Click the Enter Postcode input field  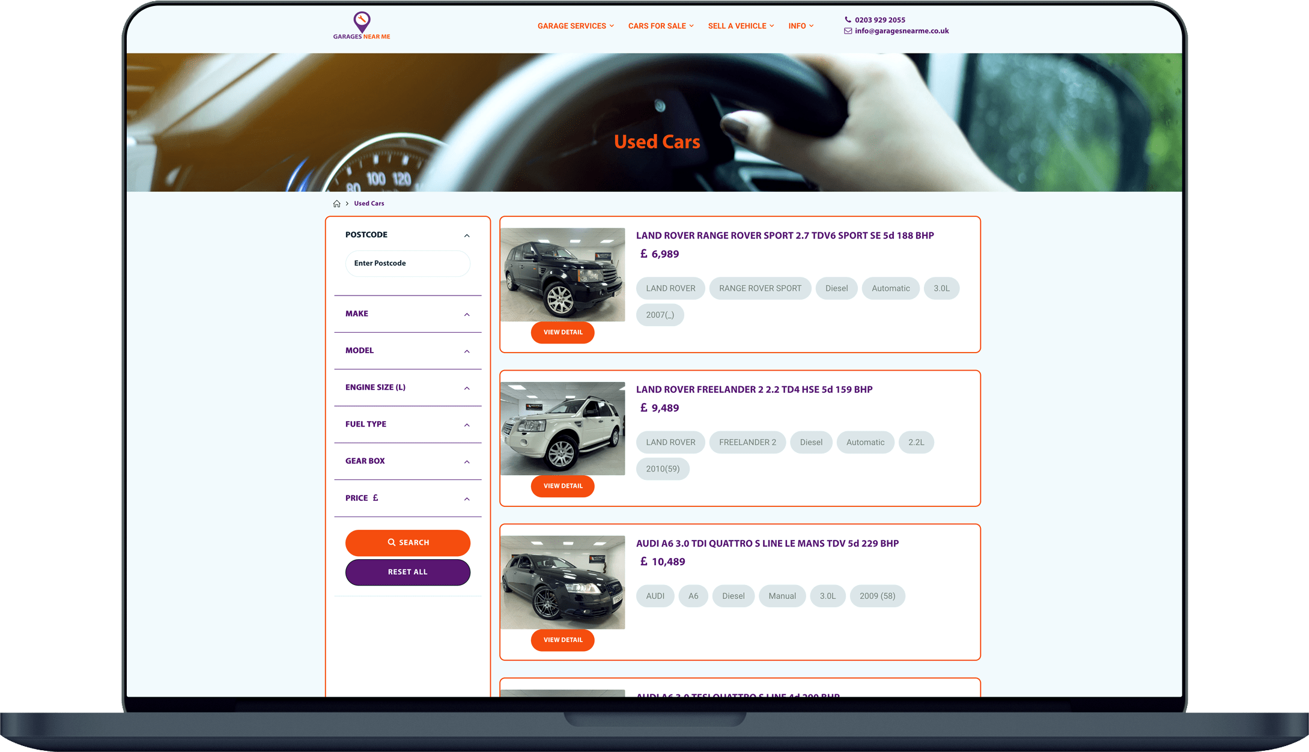pyautogui.click(x=407, y=263)
